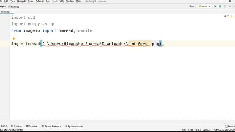
Task: Click the 'statement expected' status bar message
Action: click(12, 130)
